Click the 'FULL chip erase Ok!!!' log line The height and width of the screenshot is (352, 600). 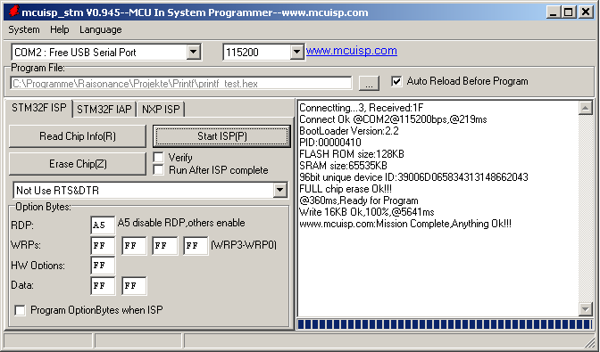tap(346, 189)
